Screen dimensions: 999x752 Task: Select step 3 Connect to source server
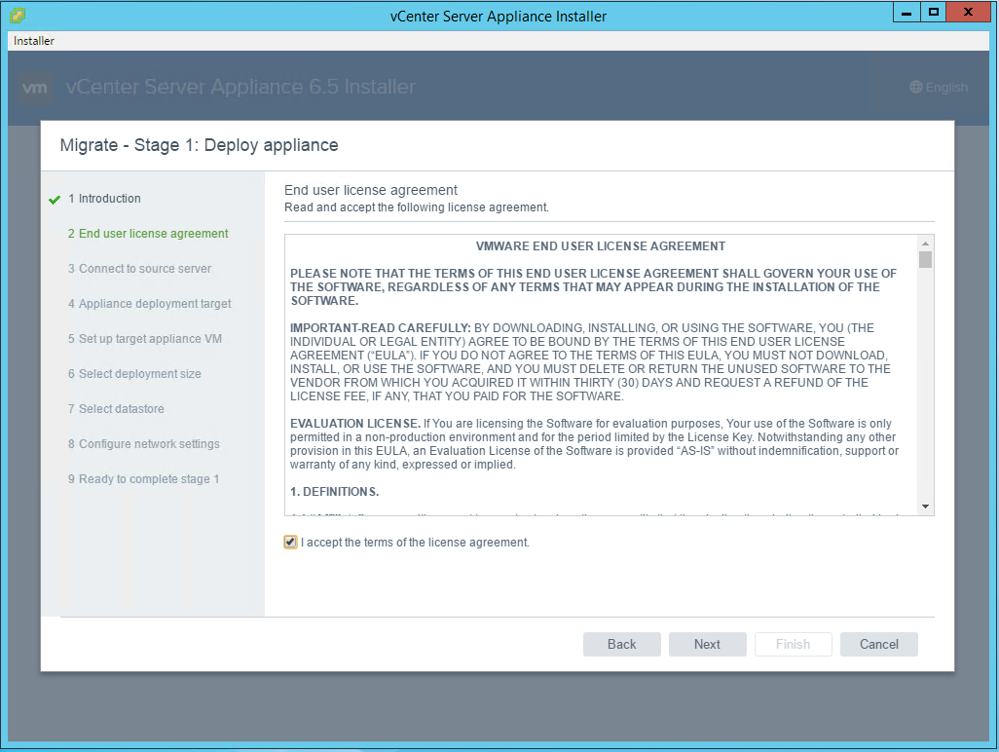(139, 269)
